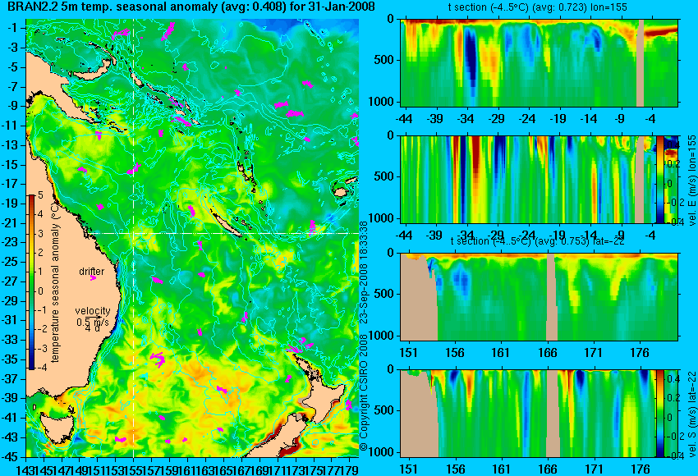Click the white dashed vertical line at 155
698x476 pixels.
click(x=134, y=238)
